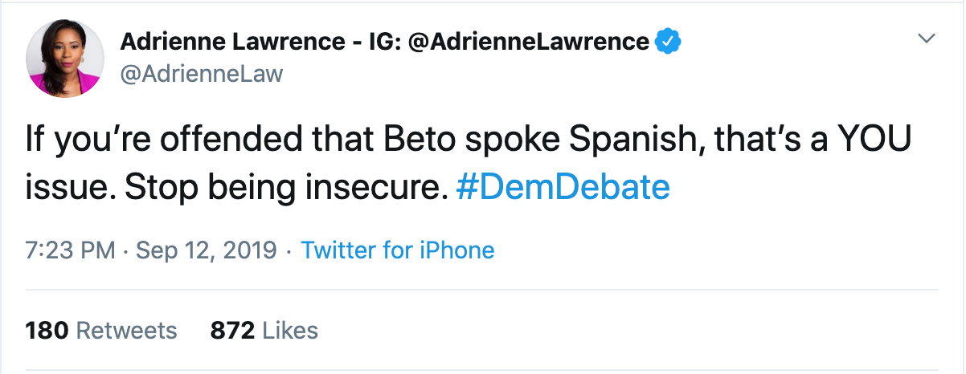The width and height of the screenshot is (966, 374).
Task: Open the tweet options chevron menu
Action: click(927, 39)
